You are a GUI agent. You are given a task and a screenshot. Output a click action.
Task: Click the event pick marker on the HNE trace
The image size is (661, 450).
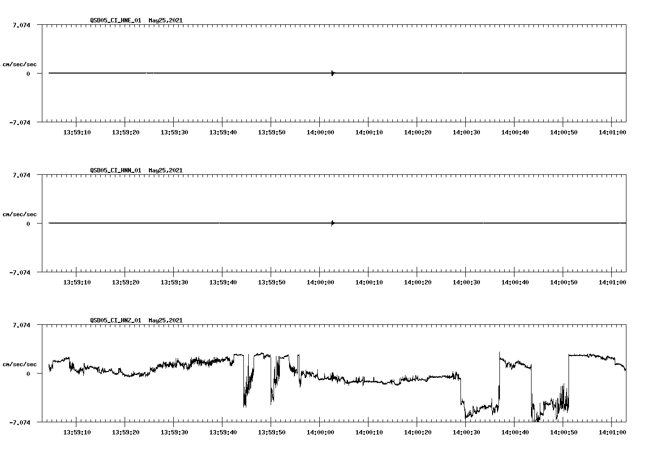pyautogui.click(x=332, y=72)
